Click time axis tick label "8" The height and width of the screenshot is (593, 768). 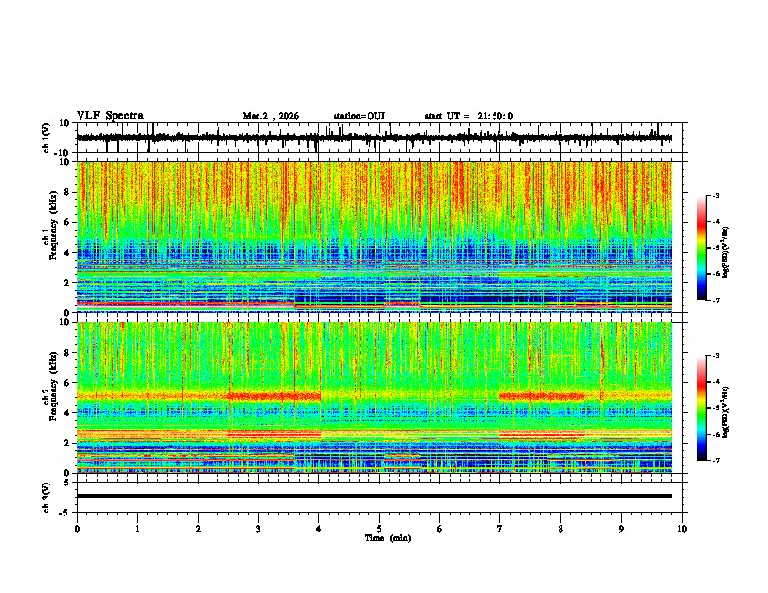(x=560, y=529)
